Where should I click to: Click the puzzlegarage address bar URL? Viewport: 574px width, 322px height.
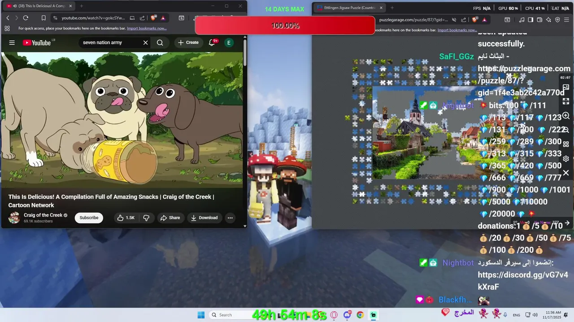(413, 20)
